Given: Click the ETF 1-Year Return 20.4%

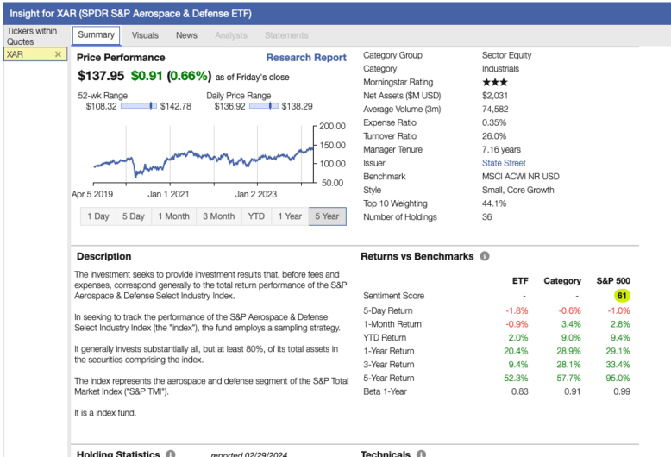Looking at the screenshot, I should pyautogui.click(x=516, y=351).
